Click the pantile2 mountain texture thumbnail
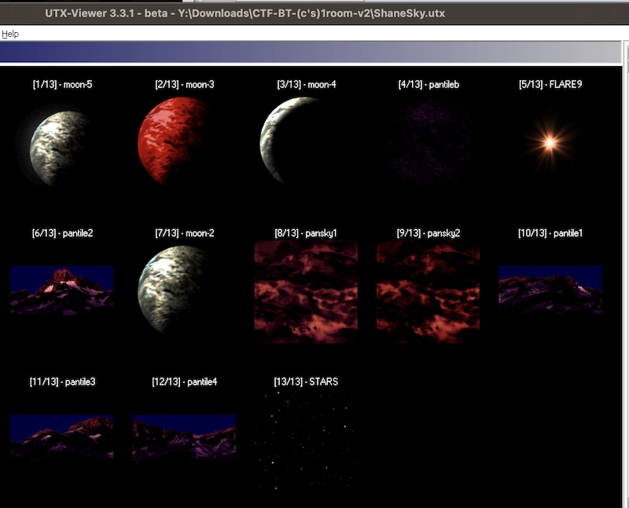Screen dimensions: 629x508 point(62,291)
